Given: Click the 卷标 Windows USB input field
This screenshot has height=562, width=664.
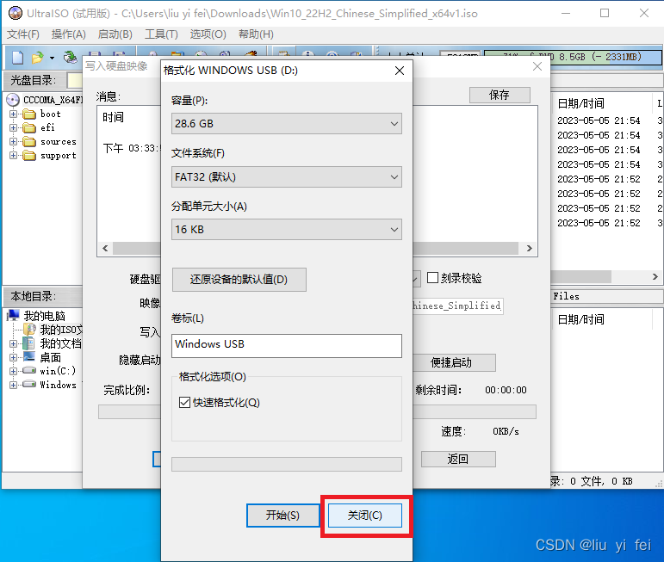Looking at the screenshot, I should pyautogui.click(x=286, y=346).
